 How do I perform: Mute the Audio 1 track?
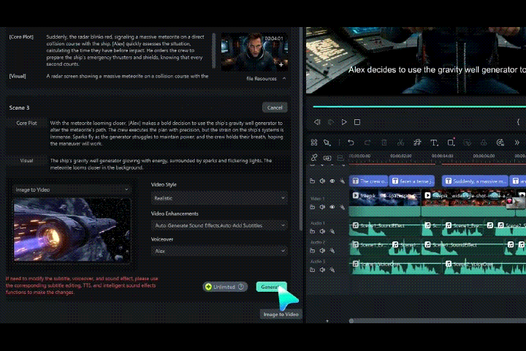click(x=322, y=231)
